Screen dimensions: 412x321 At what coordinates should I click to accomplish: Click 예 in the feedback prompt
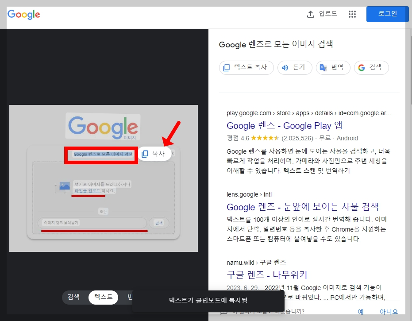click(361, 312)
